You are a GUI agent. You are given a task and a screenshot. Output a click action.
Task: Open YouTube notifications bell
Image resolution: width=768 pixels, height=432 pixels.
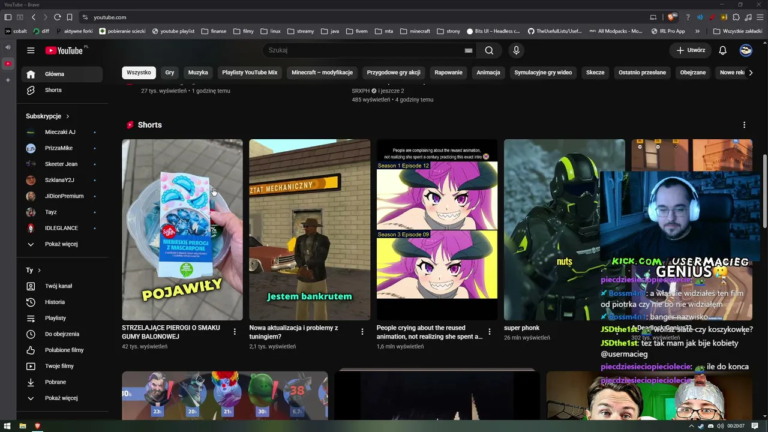tap(723, 50)
